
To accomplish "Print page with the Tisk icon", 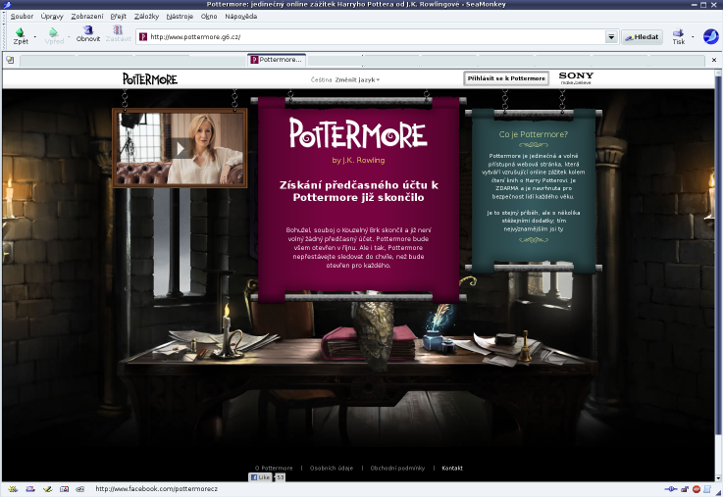I will point(678,36).
